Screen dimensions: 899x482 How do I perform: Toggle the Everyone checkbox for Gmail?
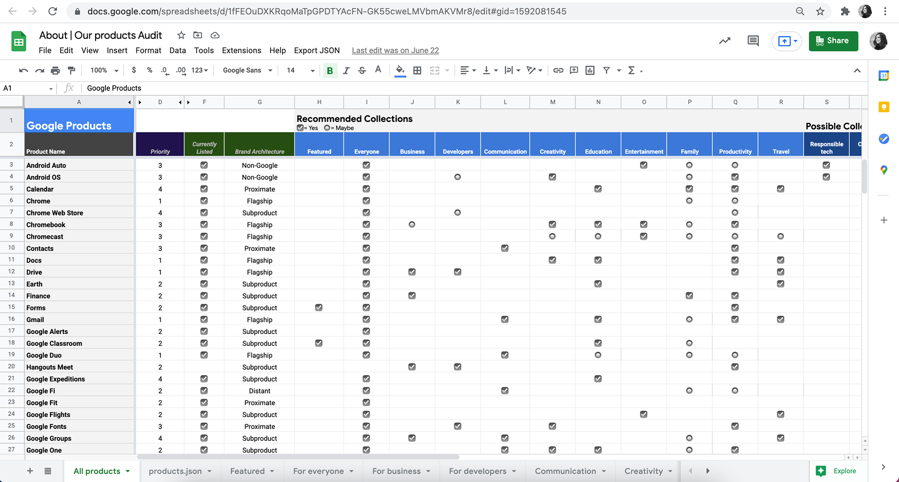coord(367,319)
